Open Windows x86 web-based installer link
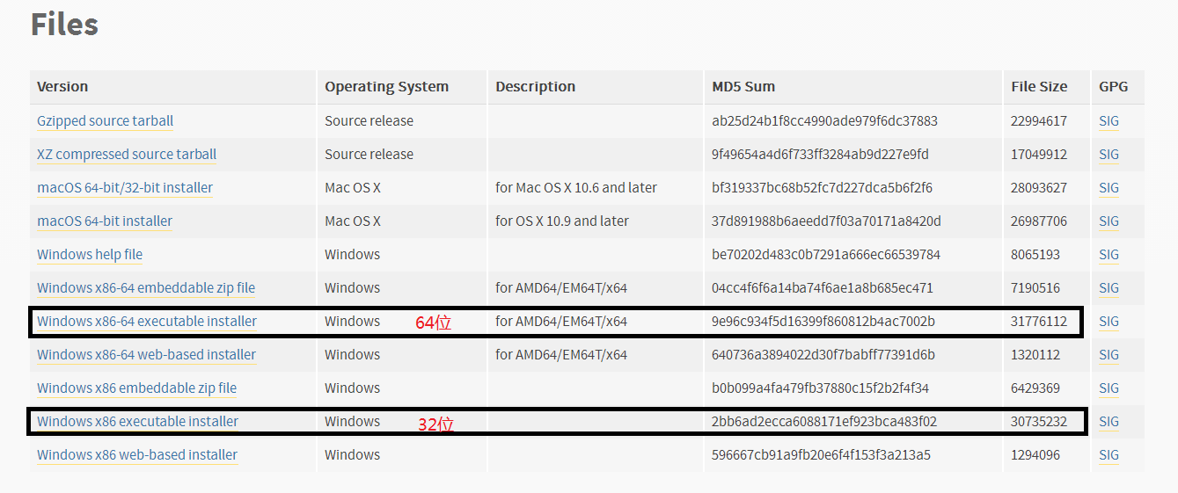The width and height of the screenshot is (1178, 493). 136,455
